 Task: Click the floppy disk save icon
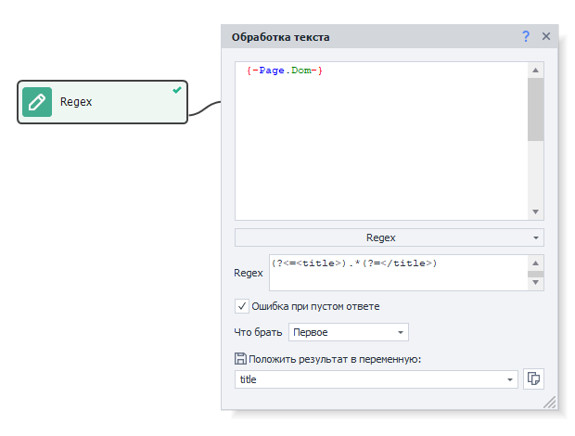[x=241, y=359]
